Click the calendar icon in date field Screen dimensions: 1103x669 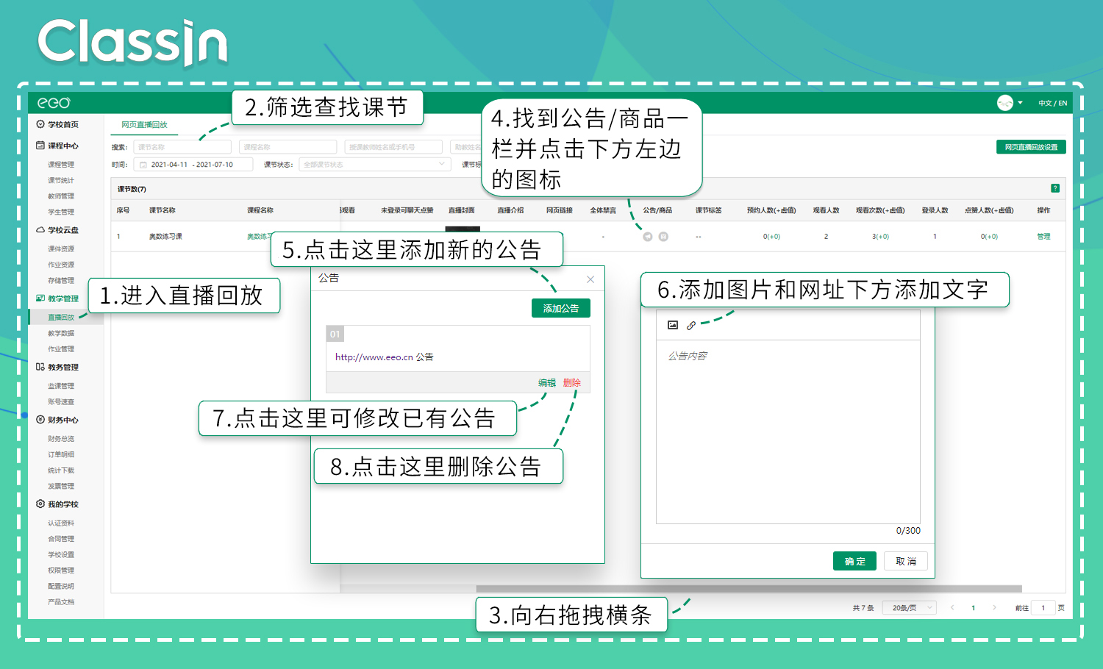(143, 165)
